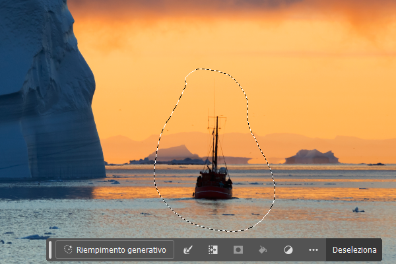The height and width of the screenshot is (264, 396).
Task: Click the taskbar drag handle bar
Action: tap(50, 250)
